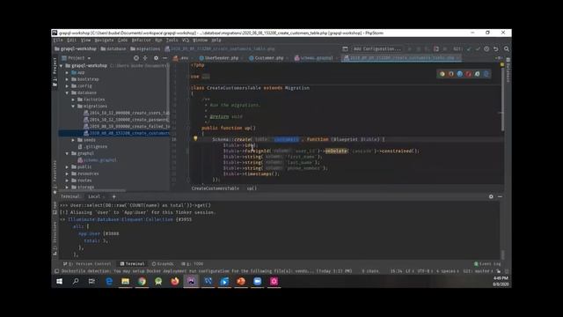The width and height of the screenshot is (563, 317).
Task: Click the locate target icon in Project panel header
Action: pos(136,58)
